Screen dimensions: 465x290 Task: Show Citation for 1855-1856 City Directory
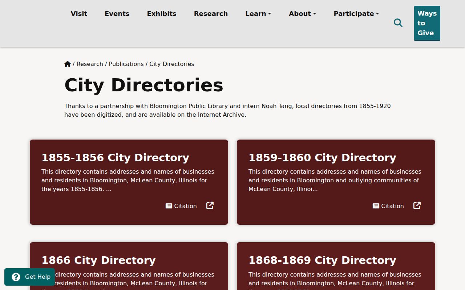181,206
